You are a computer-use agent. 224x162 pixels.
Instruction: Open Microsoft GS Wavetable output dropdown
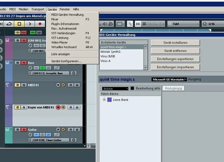tap(169, 79)
